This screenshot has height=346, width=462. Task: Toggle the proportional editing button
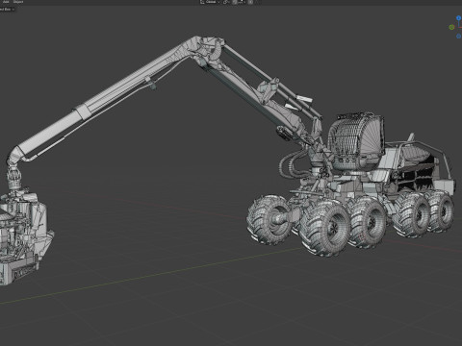click(x=250, y=2)
